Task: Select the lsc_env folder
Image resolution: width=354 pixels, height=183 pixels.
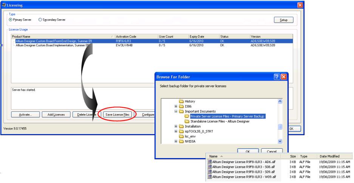Action: coord(190,136)
